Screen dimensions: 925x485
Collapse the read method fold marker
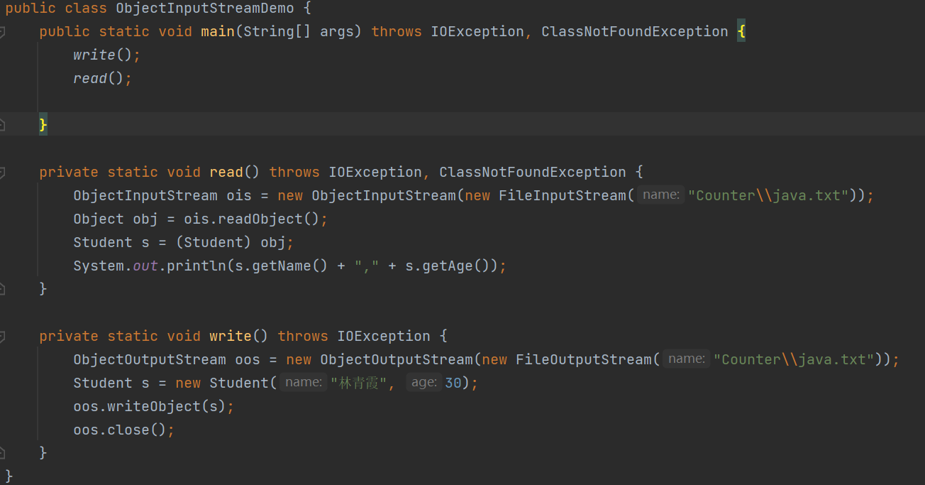click(x=2, y=173)
